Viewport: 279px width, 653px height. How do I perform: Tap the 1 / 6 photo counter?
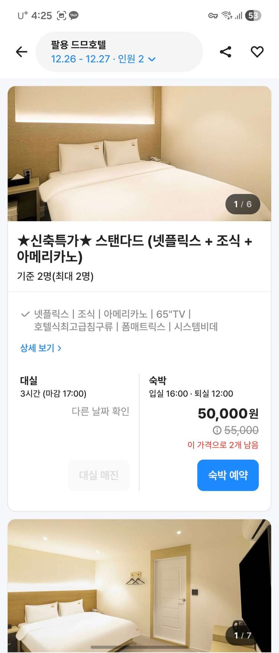(x=243, y=204)
